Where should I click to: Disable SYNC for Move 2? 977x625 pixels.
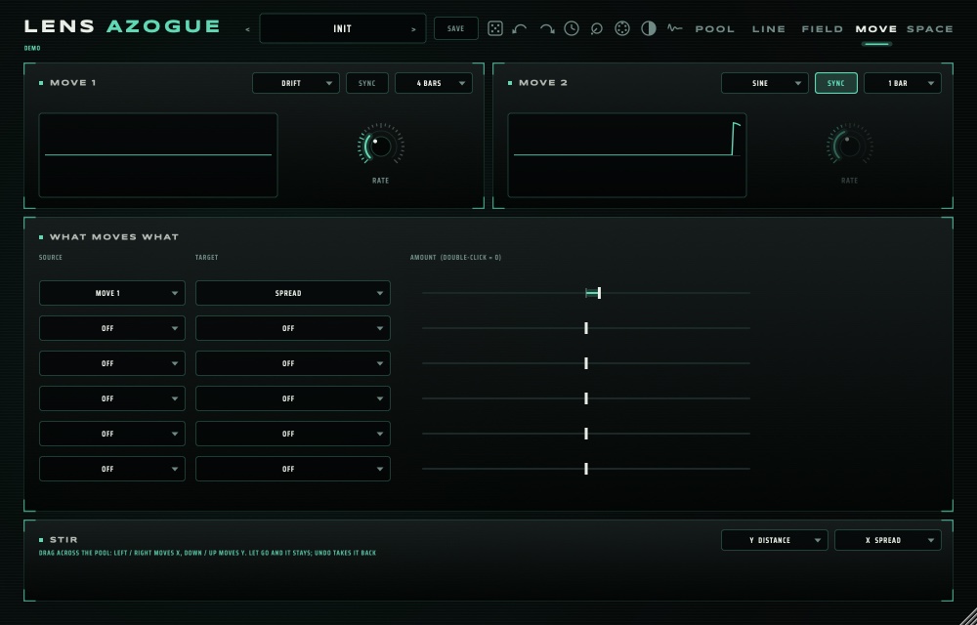(836, 83)
